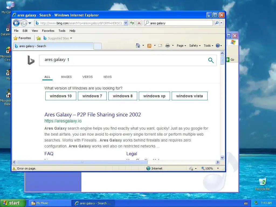Run search with toolbar magnifier button

coord(217,23)
